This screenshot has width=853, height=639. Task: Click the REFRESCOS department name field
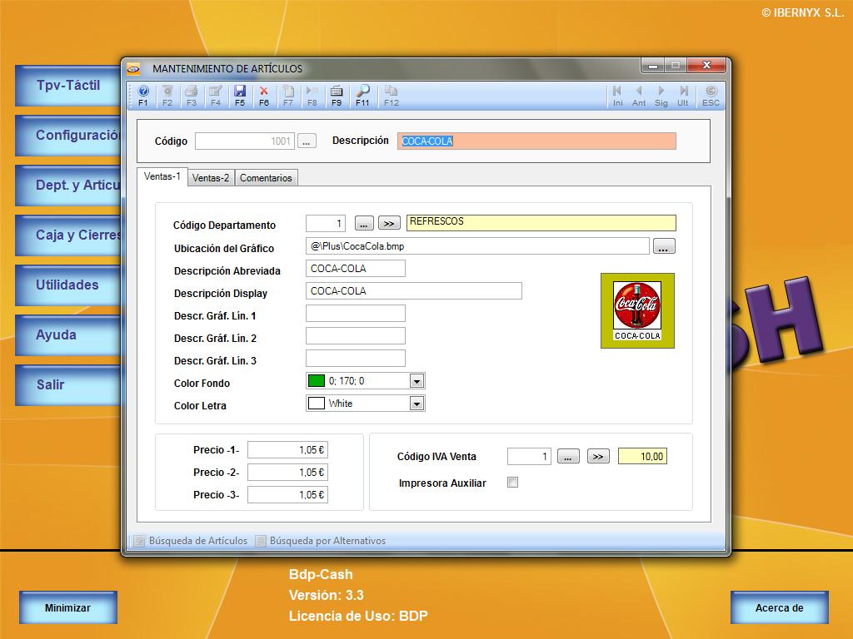click(x=541, y=223)
